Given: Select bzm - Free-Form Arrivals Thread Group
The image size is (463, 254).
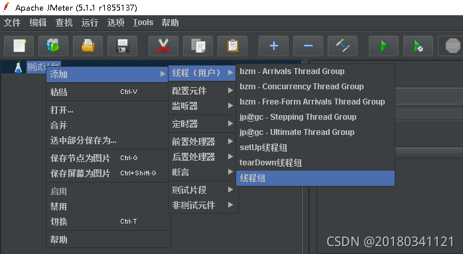Looking at the screenshot, I should tap(315, 102).
